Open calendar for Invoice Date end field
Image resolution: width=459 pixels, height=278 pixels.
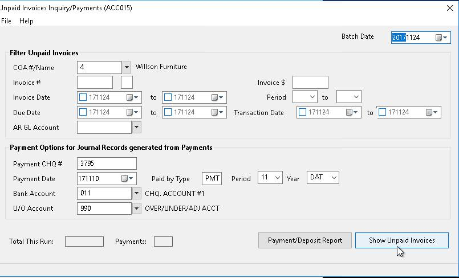tap(217, 97)
